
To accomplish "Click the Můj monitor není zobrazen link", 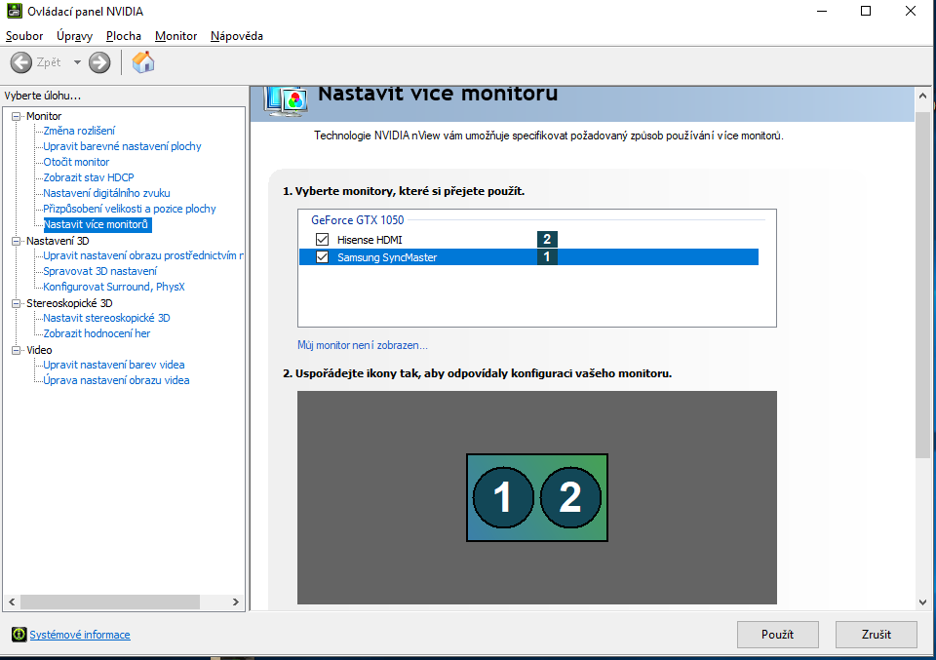I will (363, 345).
